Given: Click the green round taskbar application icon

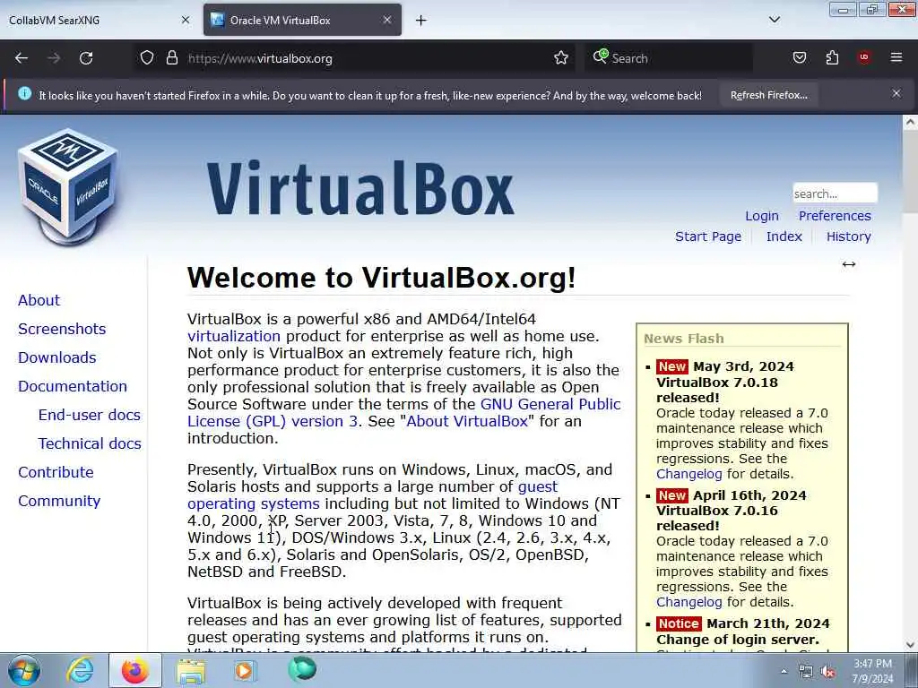Looking at the screenshot, I should click(302, 669).
